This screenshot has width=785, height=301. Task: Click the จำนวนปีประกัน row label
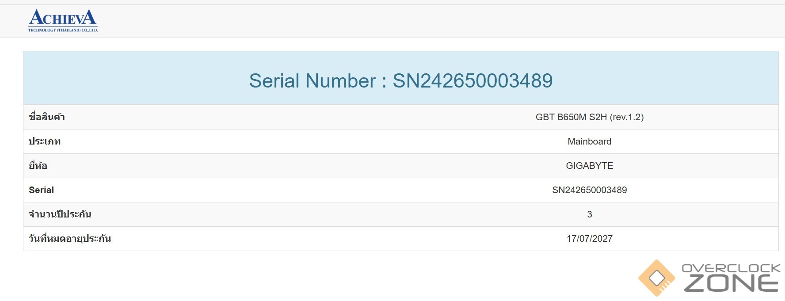tap(60, 214)
